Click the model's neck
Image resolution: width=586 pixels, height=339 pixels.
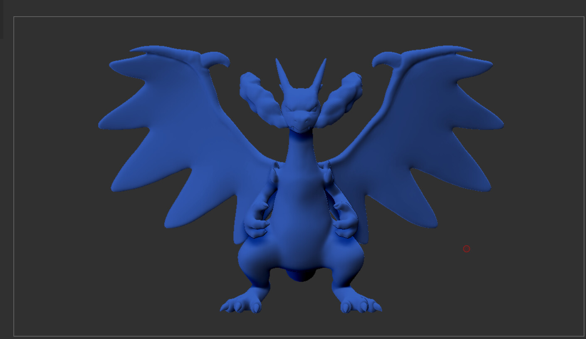point(300,146)
